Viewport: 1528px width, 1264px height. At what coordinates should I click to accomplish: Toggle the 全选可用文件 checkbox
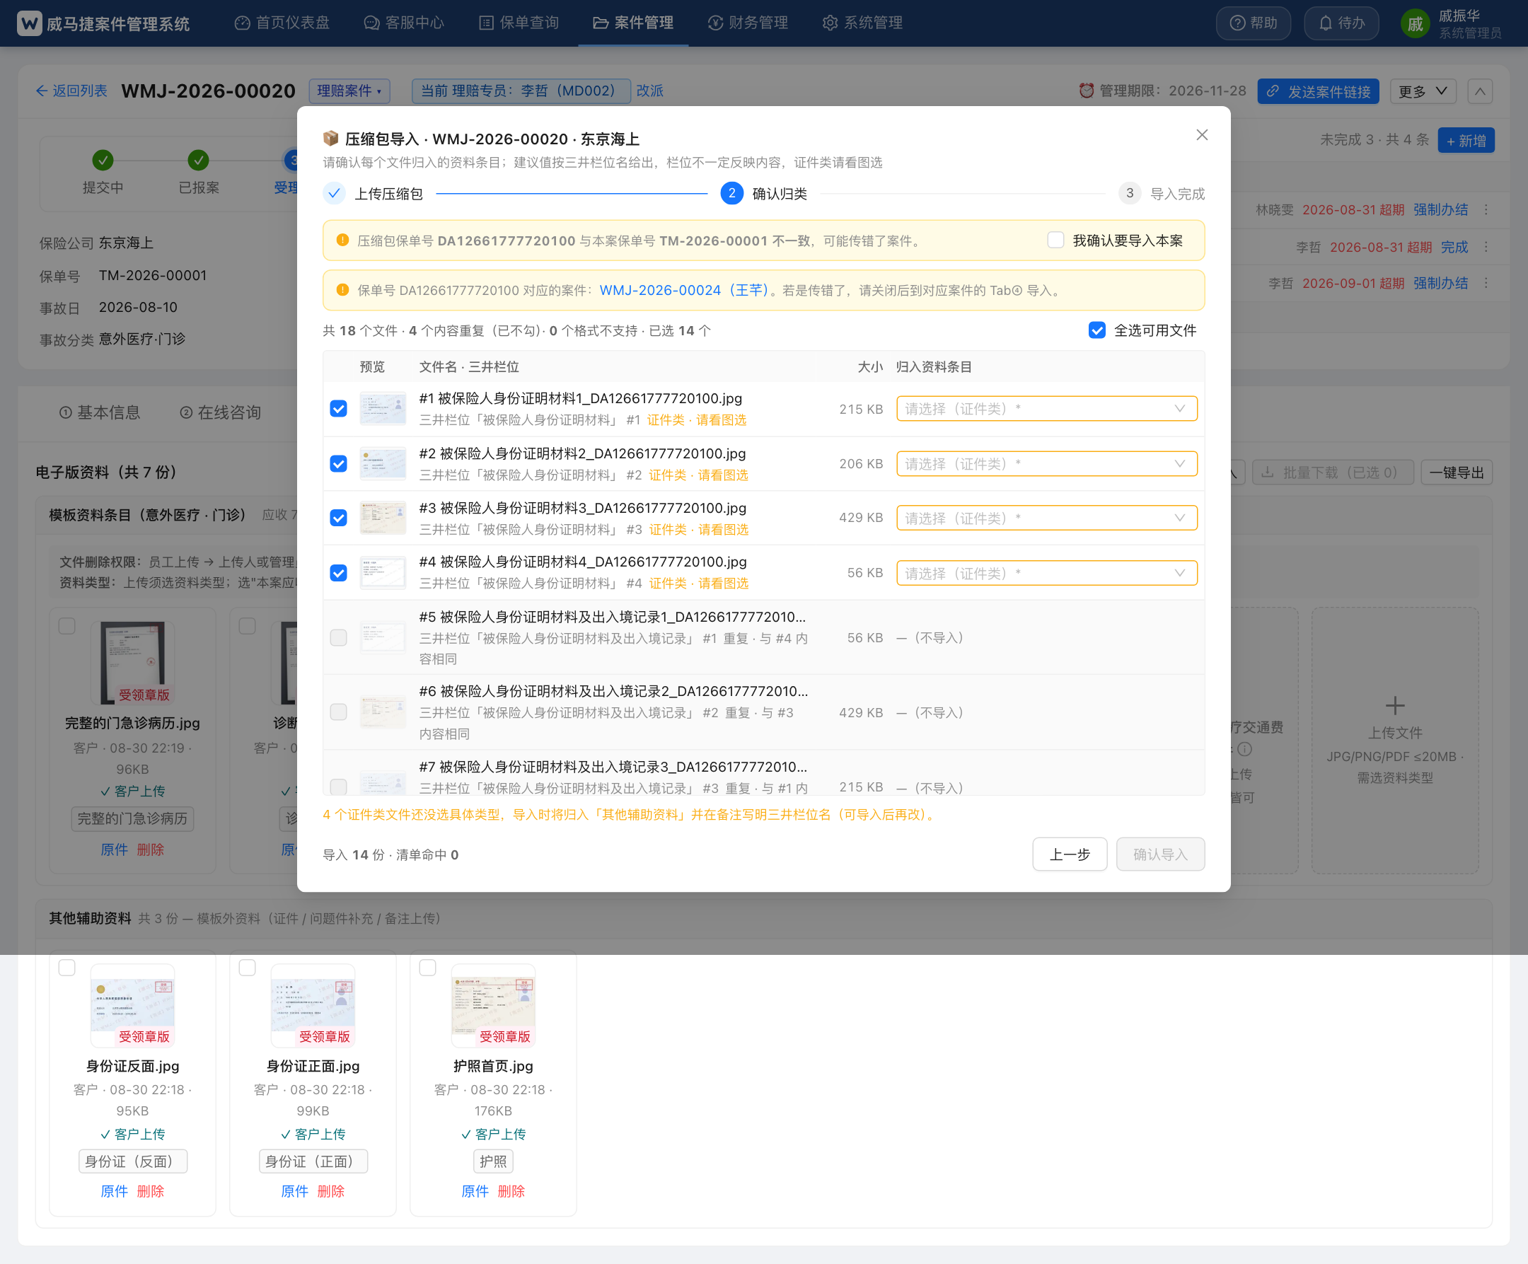1096,330
